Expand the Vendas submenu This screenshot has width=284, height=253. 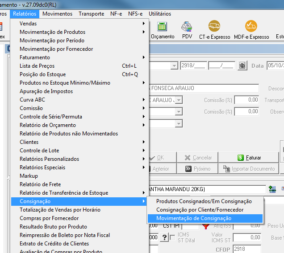[79, 24]
